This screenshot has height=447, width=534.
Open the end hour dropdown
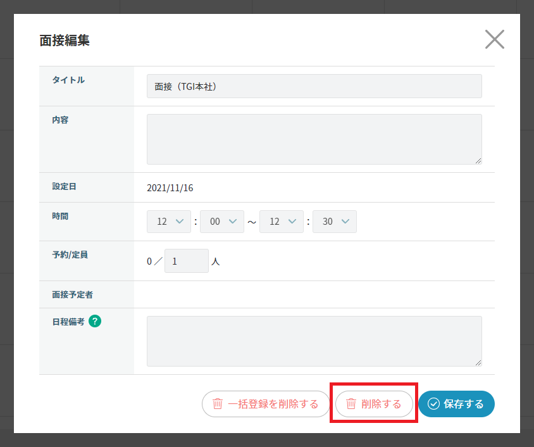pos(282,222)
